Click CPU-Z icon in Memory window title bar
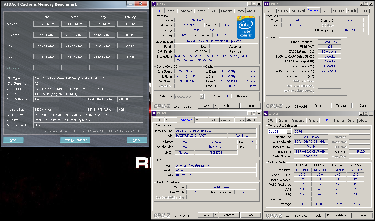 [266, 4]
